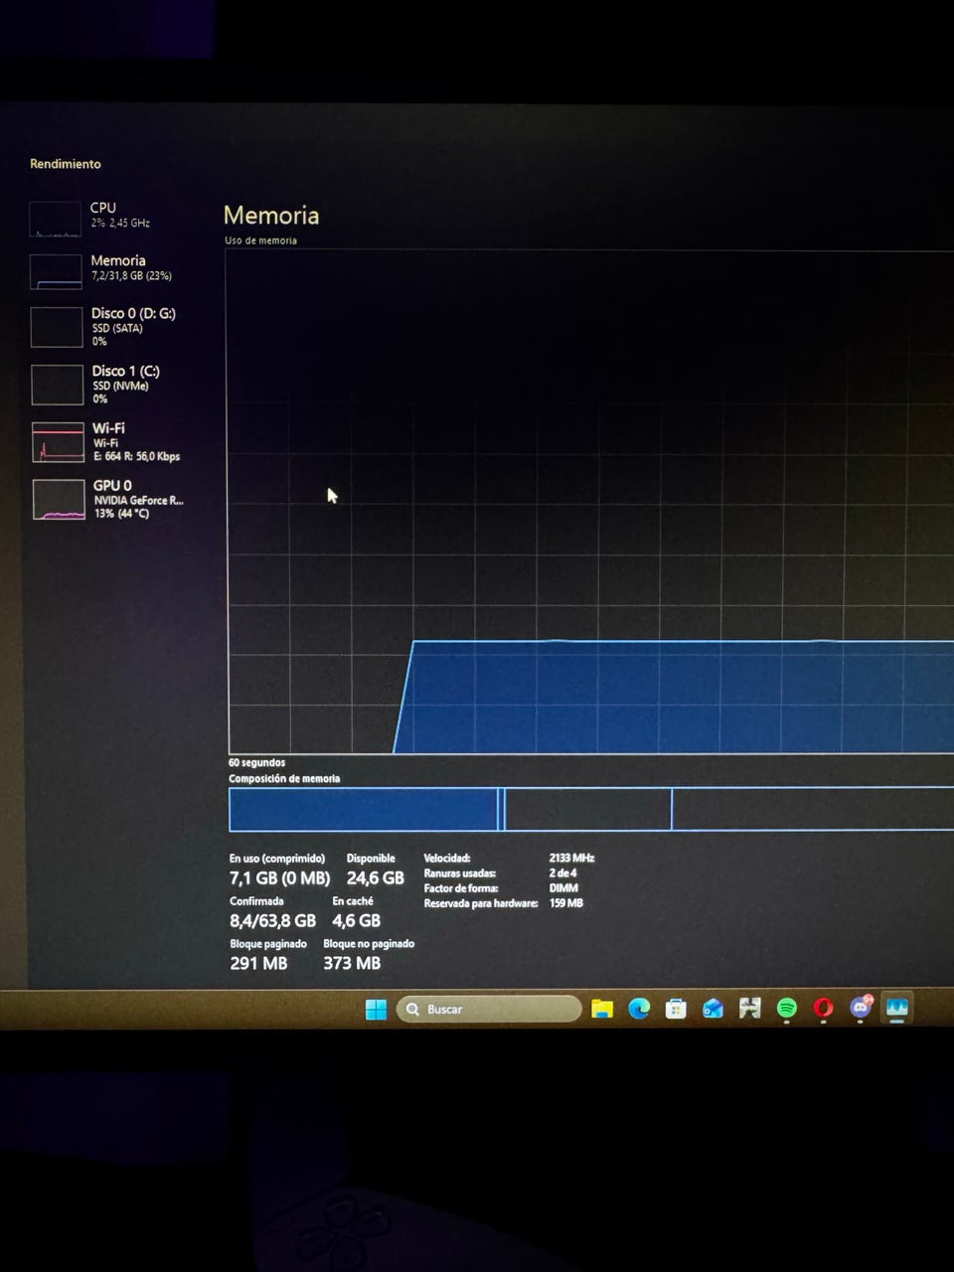Image resolution: width=954 pixels, height=1272 pixels.
Task: Click the 'Bloque paginado' label
Action: 268,944
